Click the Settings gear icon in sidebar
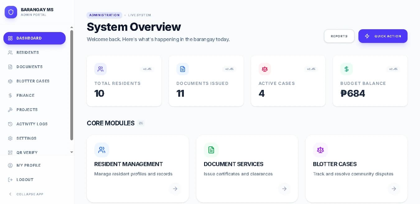Viewport: 420px width, 204px height. [10, 138]
